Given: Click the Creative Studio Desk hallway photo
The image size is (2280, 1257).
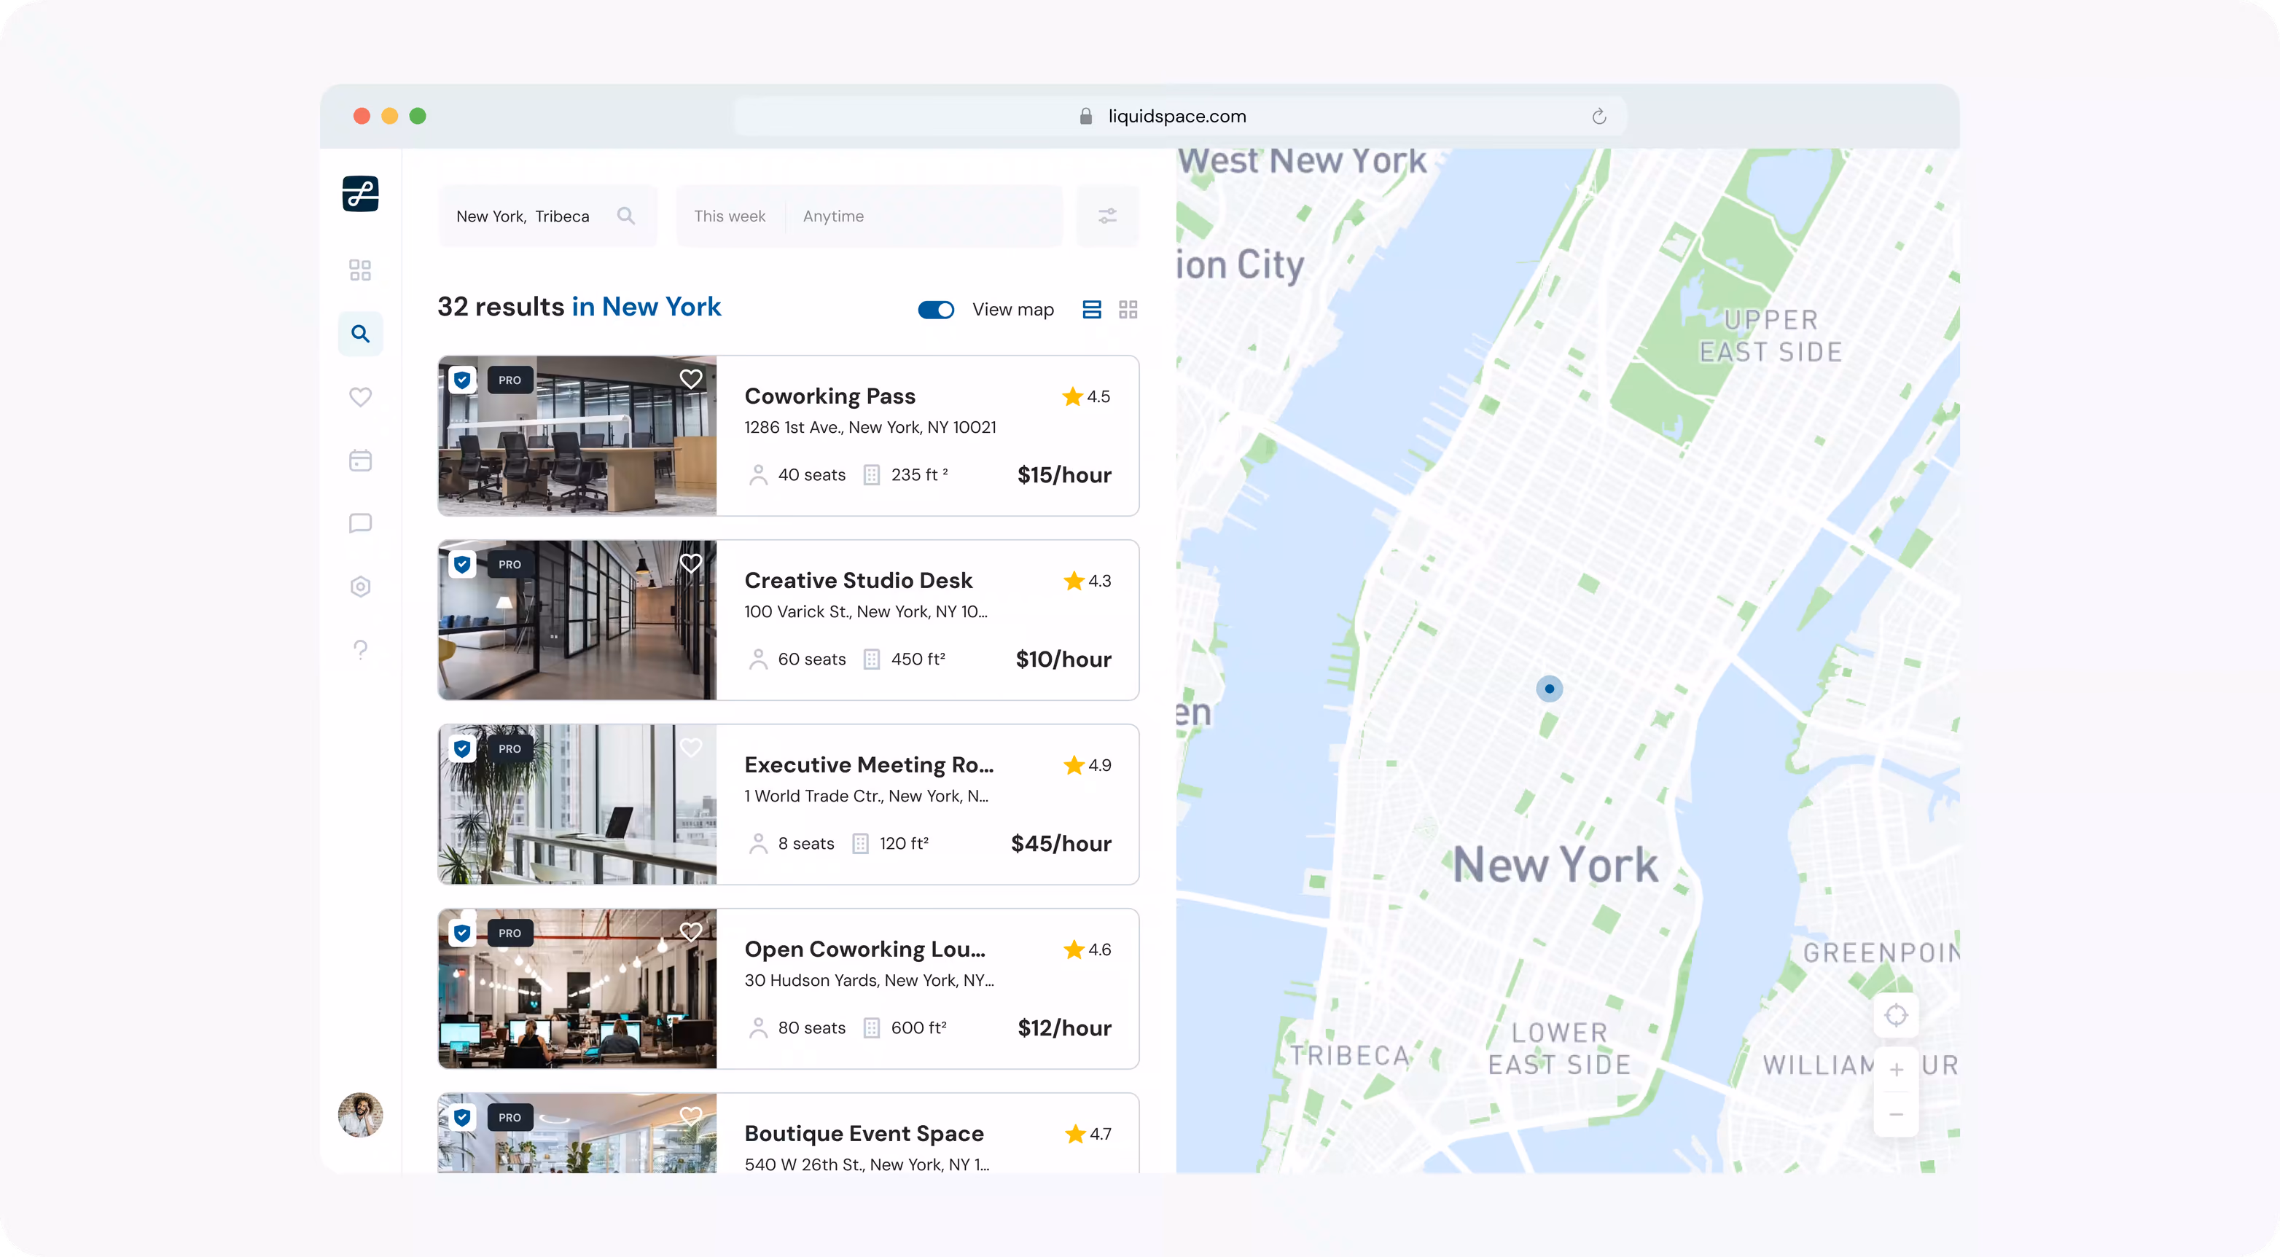Looking at the screenshot, I should (577, 620).
